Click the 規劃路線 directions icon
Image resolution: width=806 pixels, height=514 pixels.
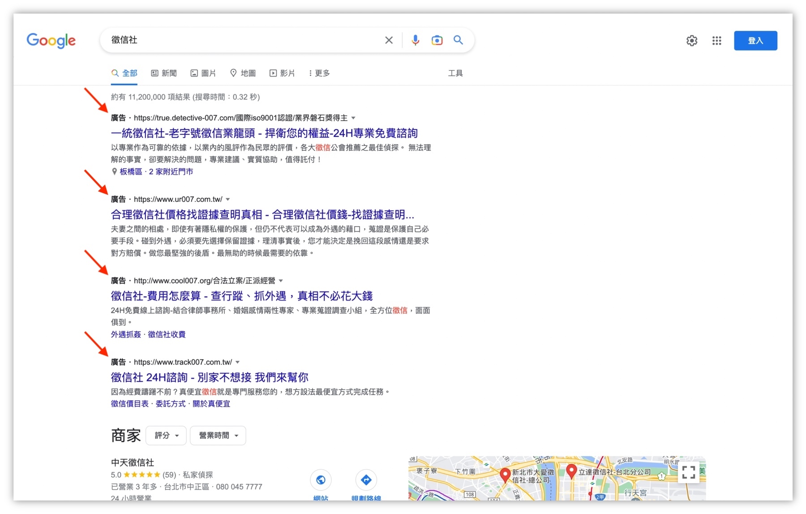[x=366, y=480]
